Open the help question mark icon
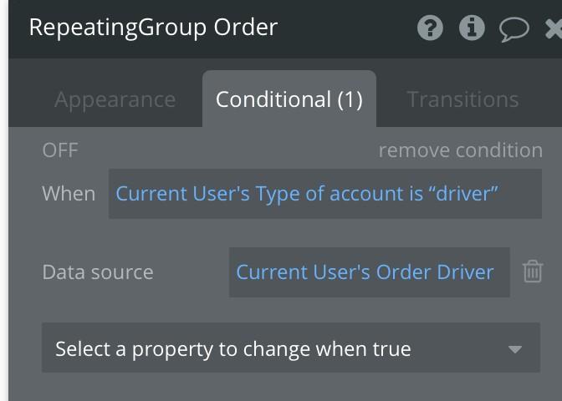The height and width of the screenshot is (401, 562). pyautogui.click(x=430, y=28)
